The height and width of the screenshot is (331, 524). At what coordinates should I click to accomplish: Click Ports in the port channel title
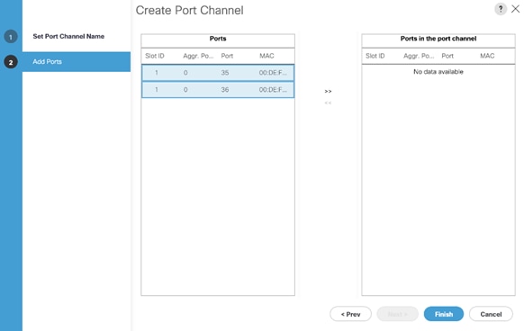tap(438, 39)
